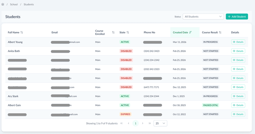Open Details for Anita Bath

[238, 51]
